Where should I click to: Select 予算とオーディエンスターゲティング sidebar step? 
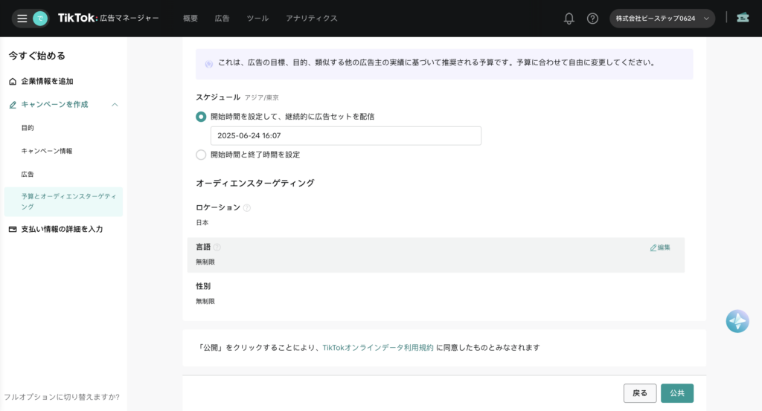[x=64, y=201]
